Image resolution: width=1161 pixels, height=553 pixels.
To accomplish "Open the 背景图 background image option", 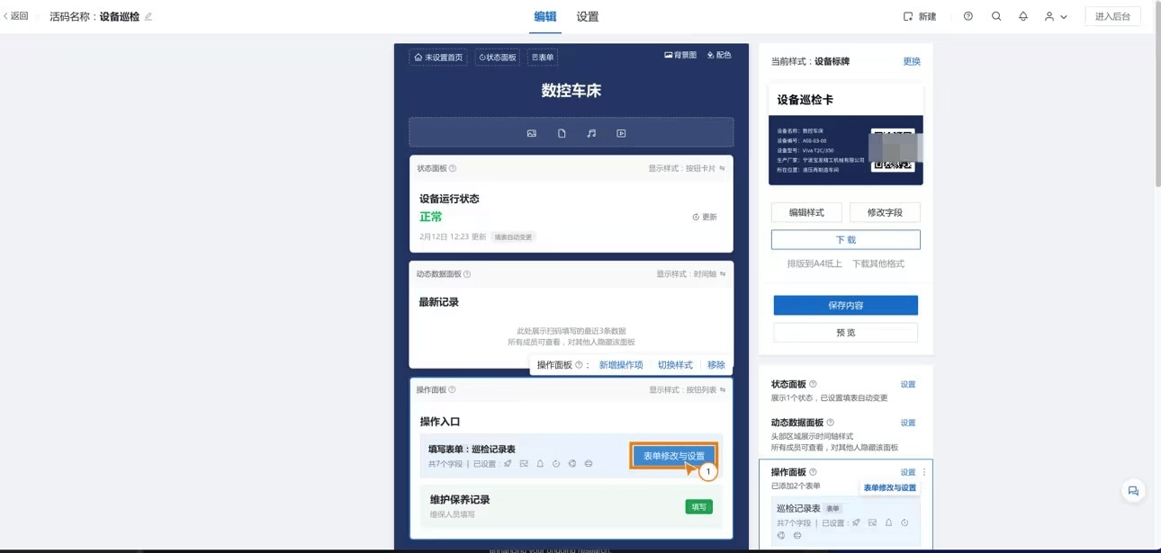I will (680, 55).
